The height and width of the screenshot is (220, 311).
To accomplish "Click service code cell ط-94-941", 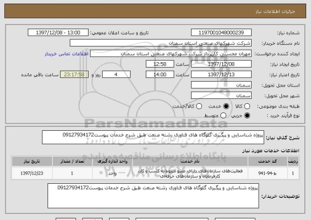I will coord(268,174).
